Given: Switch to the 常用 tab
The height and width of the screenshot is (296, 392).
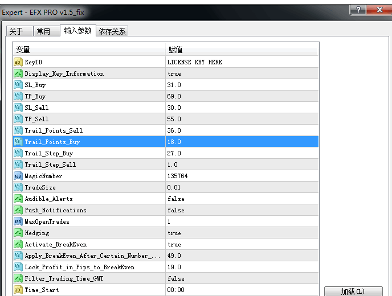Looking at the screenshot, I should 44,31.
